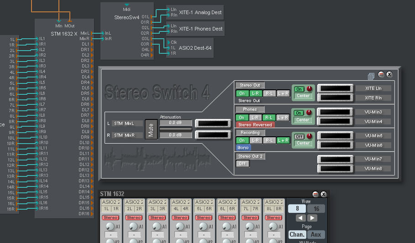Center the Recording pan
This screenshot has height=243, width=415.
[303, 143]
